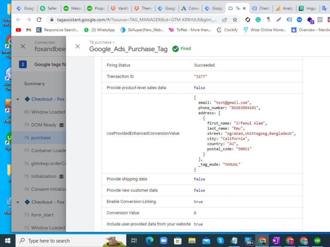
Task: Open the Clockify bookmark
Action: (230, 30)
